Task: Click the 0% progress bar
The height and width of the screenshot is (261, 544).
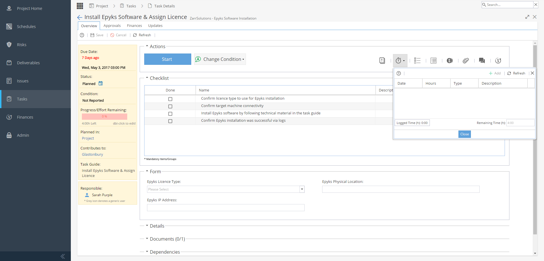Action: click(105, 117)
